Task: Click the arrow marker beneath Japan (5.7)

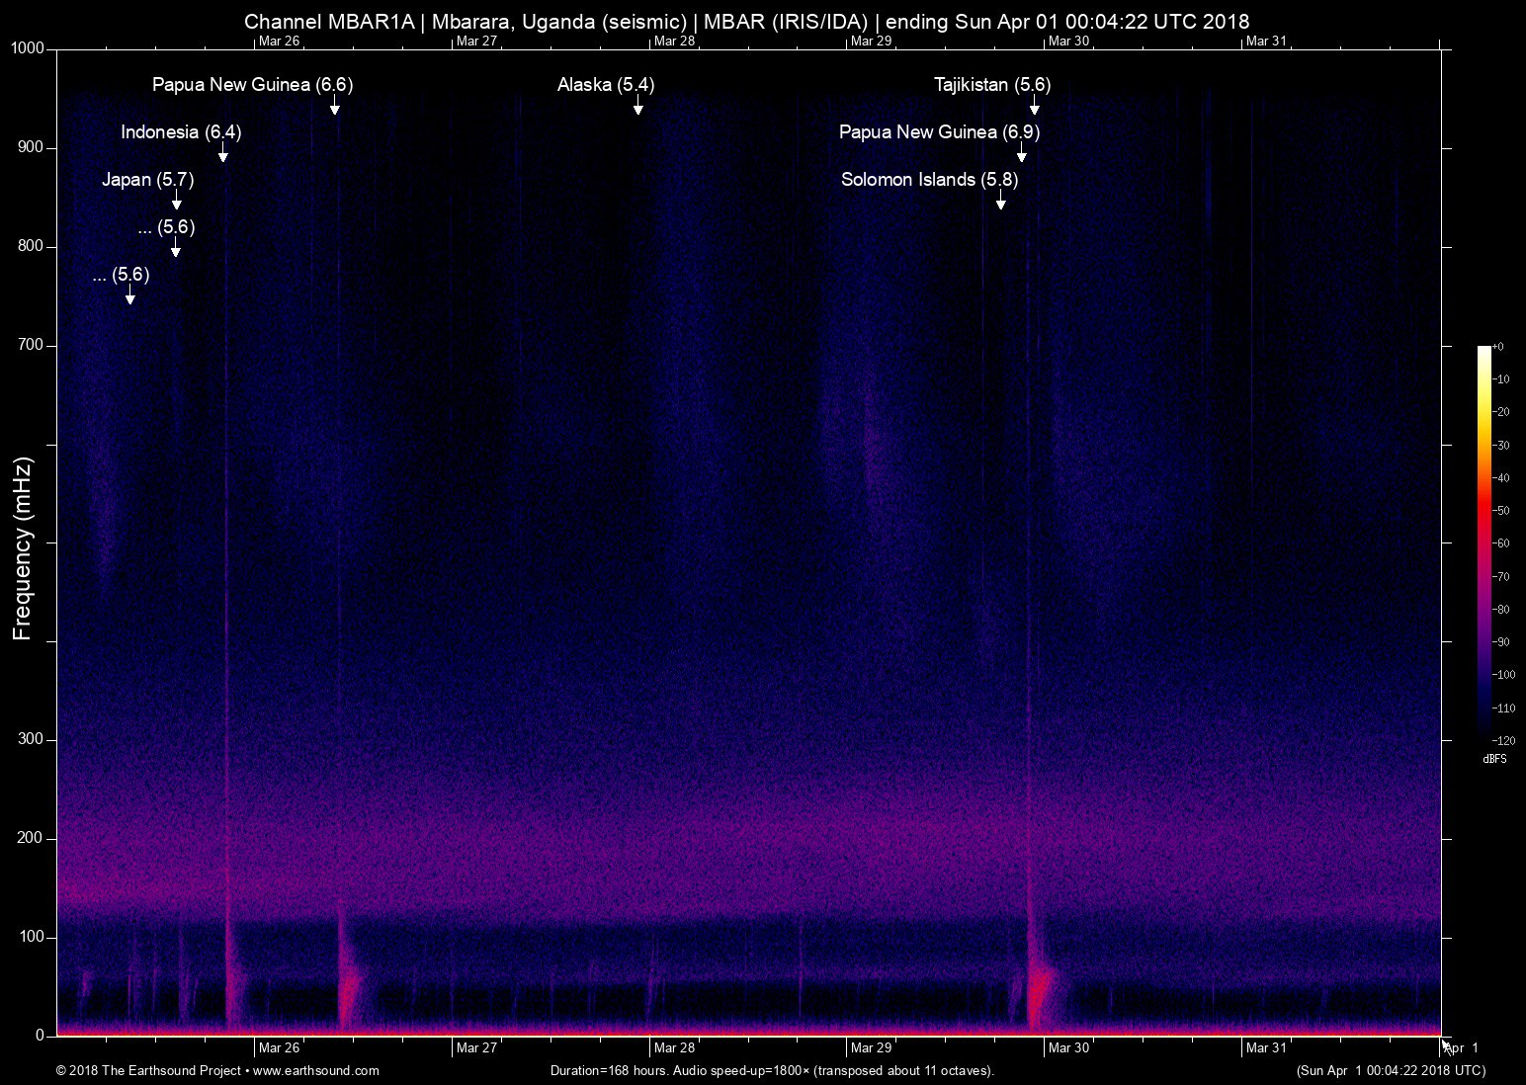Action: [x=177, y=201]
